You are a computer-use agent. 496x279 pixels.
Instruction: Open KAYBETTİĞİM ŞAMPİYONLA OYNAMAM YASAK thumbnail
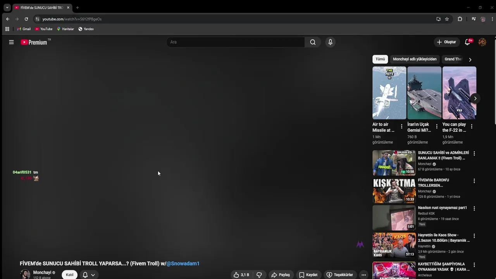coord(394,270)
